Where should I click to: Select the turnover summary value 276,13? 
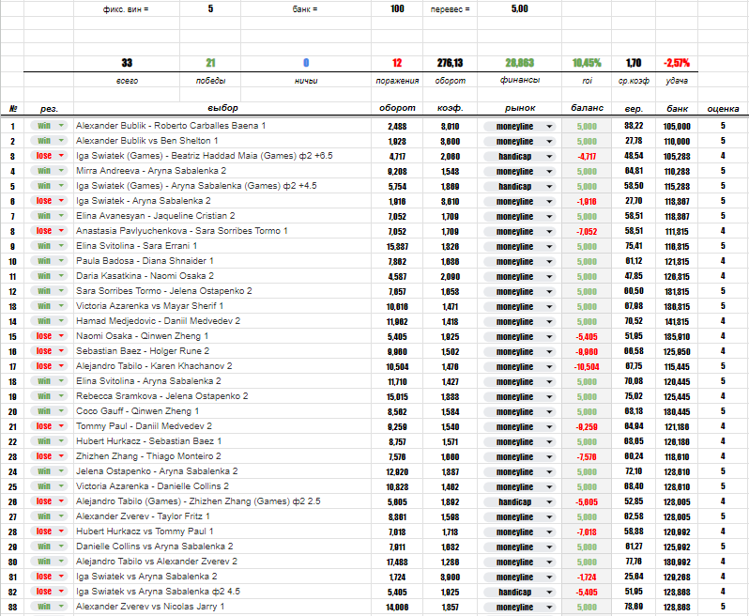click(x=450, y=63)
